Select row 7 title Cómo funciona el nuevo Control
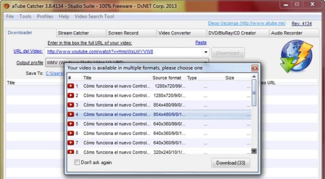 coord(117,143)
